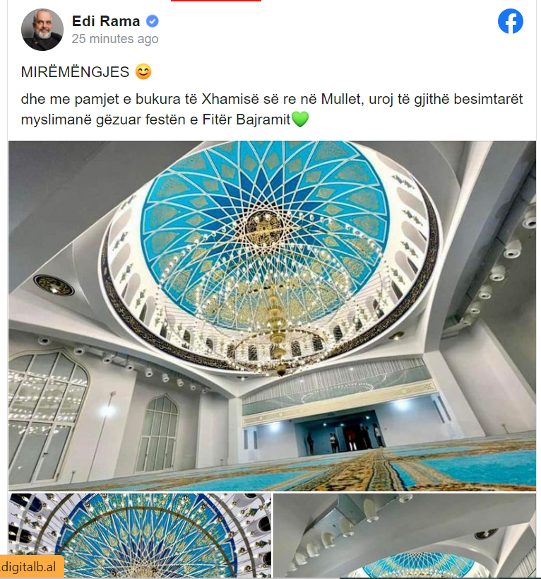Screen dimensions: 541x579
Task: Click the smiling emoji after MIRËMËNGJES
Action: click(x=143, y=71)
